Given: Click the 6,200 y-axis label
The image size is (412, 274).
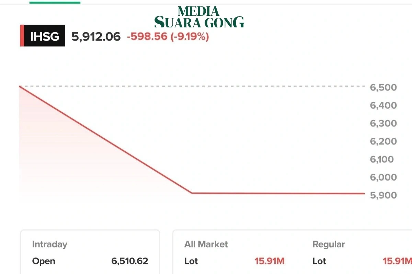Looking at the screenshot, I should (383, 141).
